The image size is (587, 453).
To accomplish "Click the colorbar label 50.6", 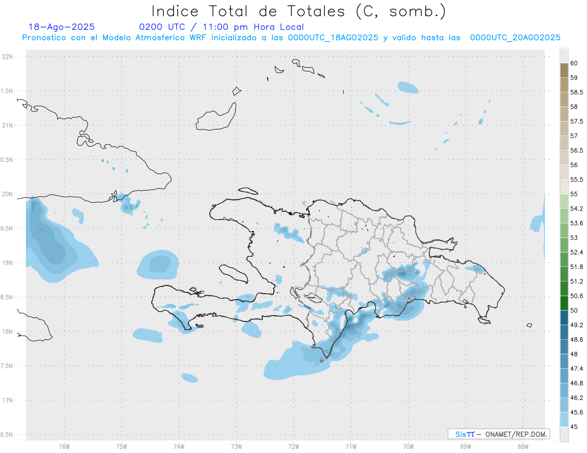I will coord(576,296).
